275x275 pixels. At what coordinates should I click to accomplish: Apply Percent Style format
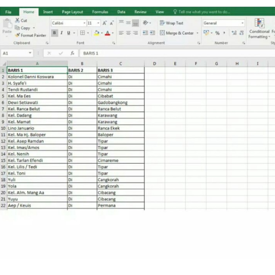click(x=218, y=33)
